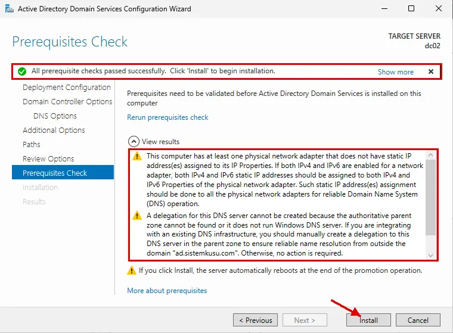Click Show more in the notification bar
The image size is (453, 333).
[396, 71]
